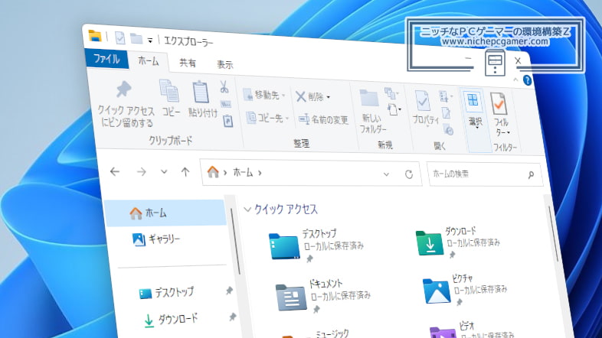Click the プロパティ checkmark icon

(x=423, y=101)
